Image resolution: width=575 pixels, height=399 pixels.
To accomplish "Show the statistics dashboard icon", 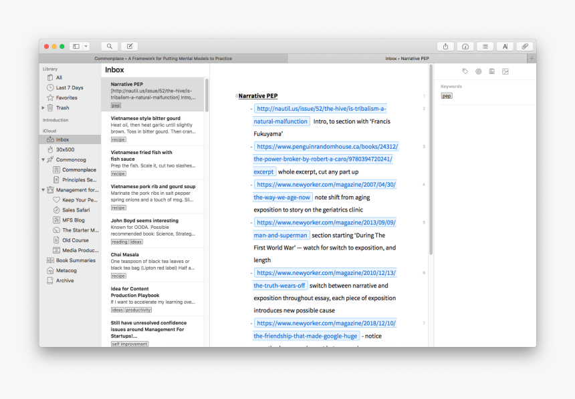I will pyautogui.click(x=465, y=47).
